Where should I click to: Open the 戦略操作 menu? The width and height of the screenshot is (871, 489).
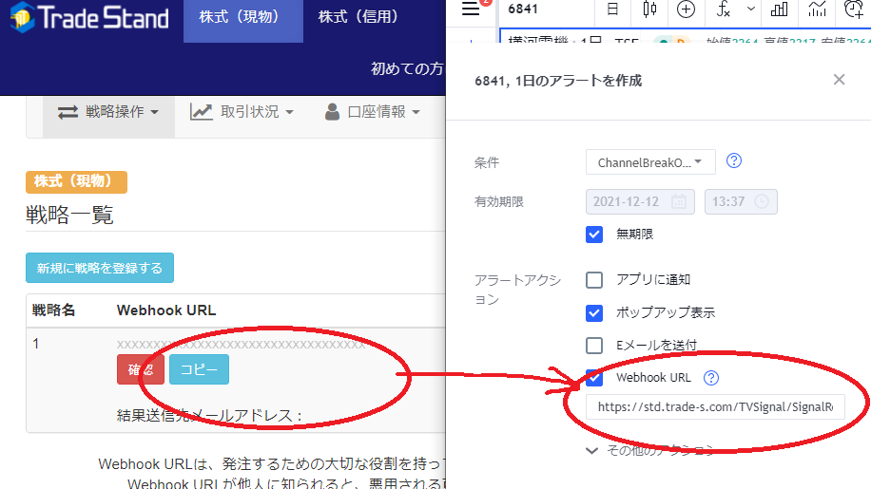pyautogui.click(x=108, y=111)
